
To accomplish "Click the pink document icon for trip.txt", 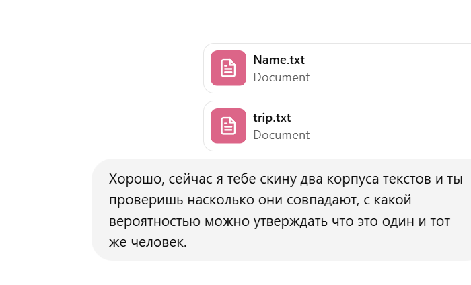I will point(228,126).
